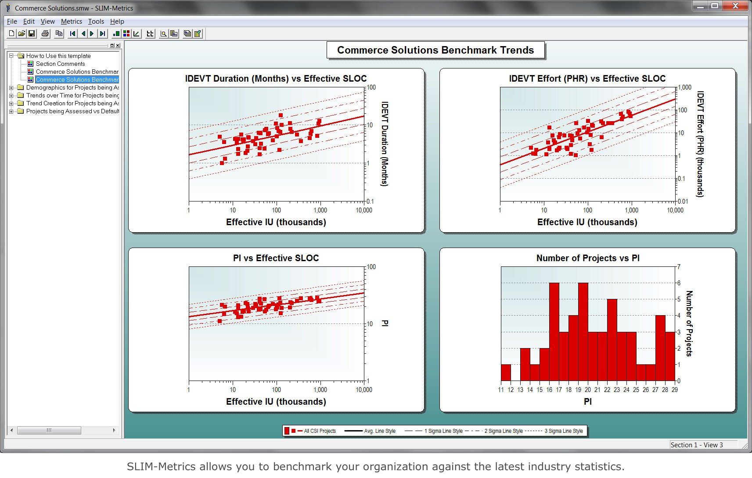Print using the printer toolbar icon
Screen dimensions: 752x478
click(x=45, y=33)
